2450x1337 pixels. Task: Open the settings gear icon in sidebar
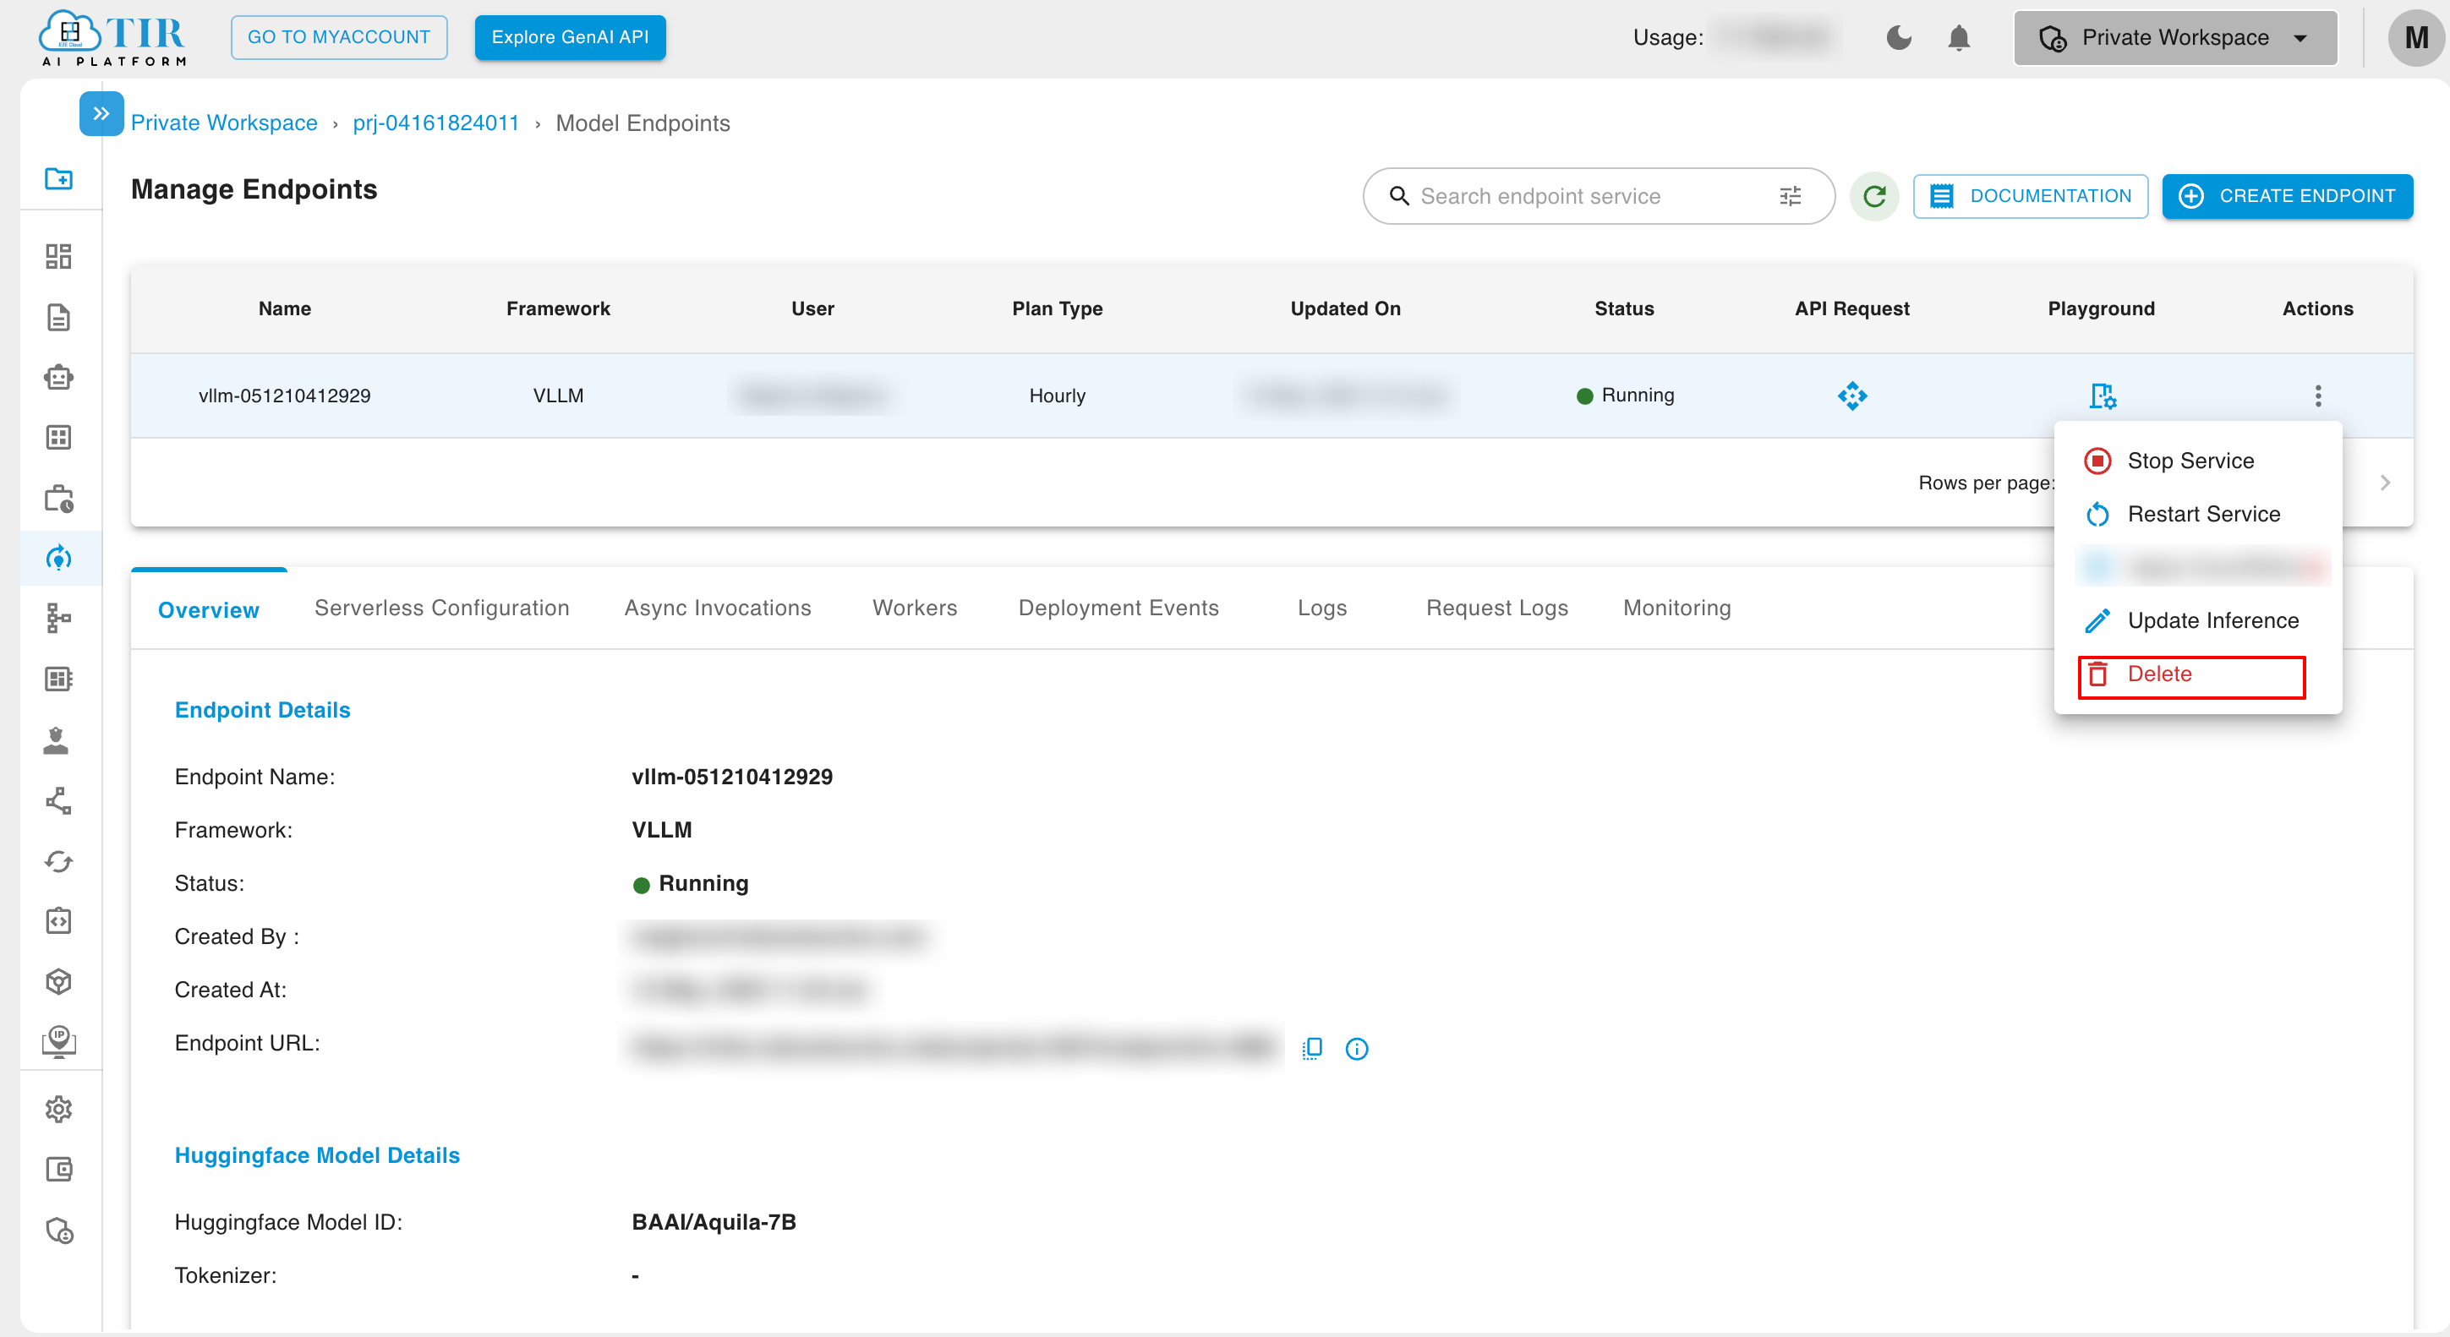[59, 1109]
